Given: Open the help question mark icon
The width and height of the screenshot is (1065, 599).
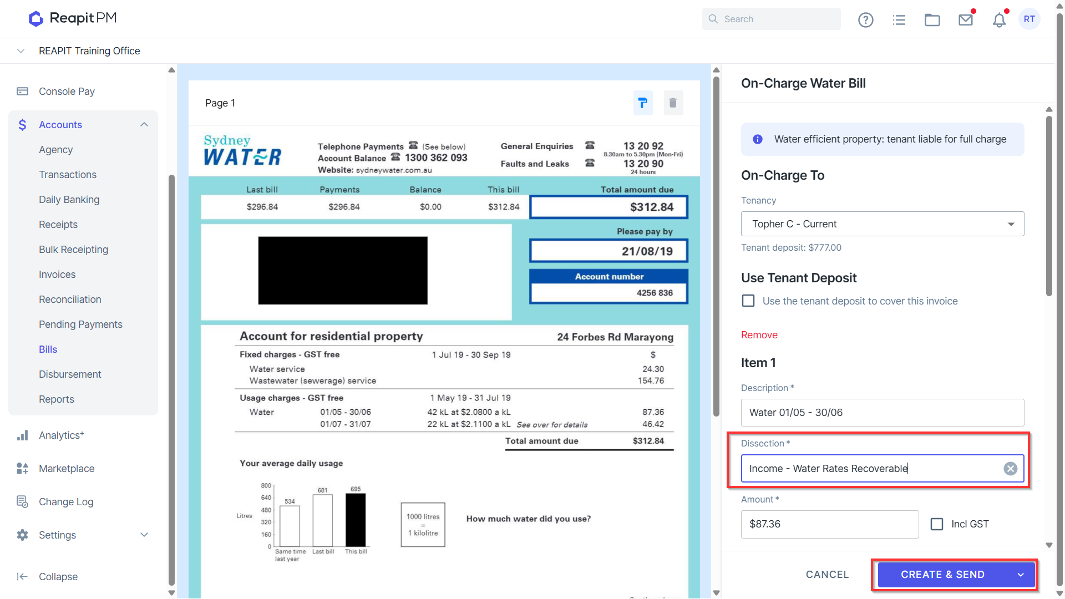Looking at the screenshot, I should pos(865,20).
